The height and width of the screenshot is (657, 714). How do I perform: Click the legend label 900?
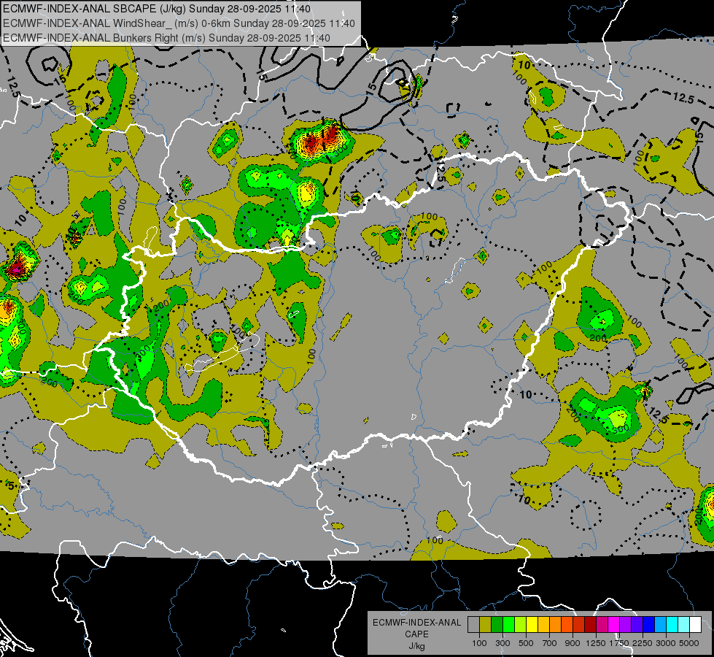pyautogui.click(x=573, y=643)
